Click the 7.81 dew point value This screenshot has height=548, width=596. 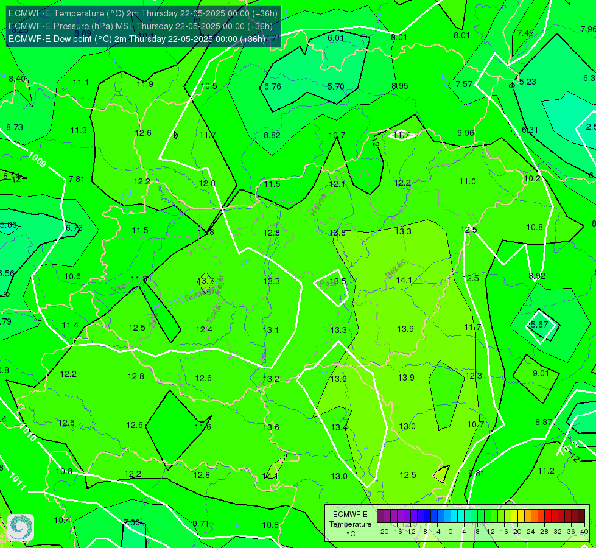click(x=76, y=179)
